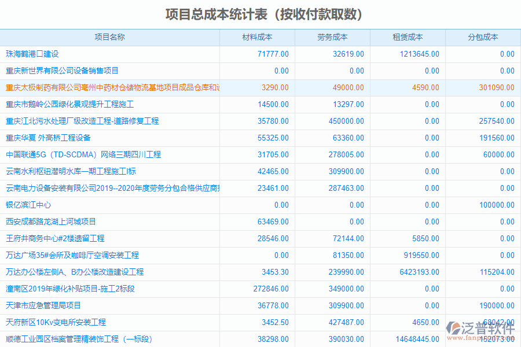Open the 王府井商务中心#2楼遗留工程 link
The width and height of the screenshot is (521, 347).
click(61, 238)
